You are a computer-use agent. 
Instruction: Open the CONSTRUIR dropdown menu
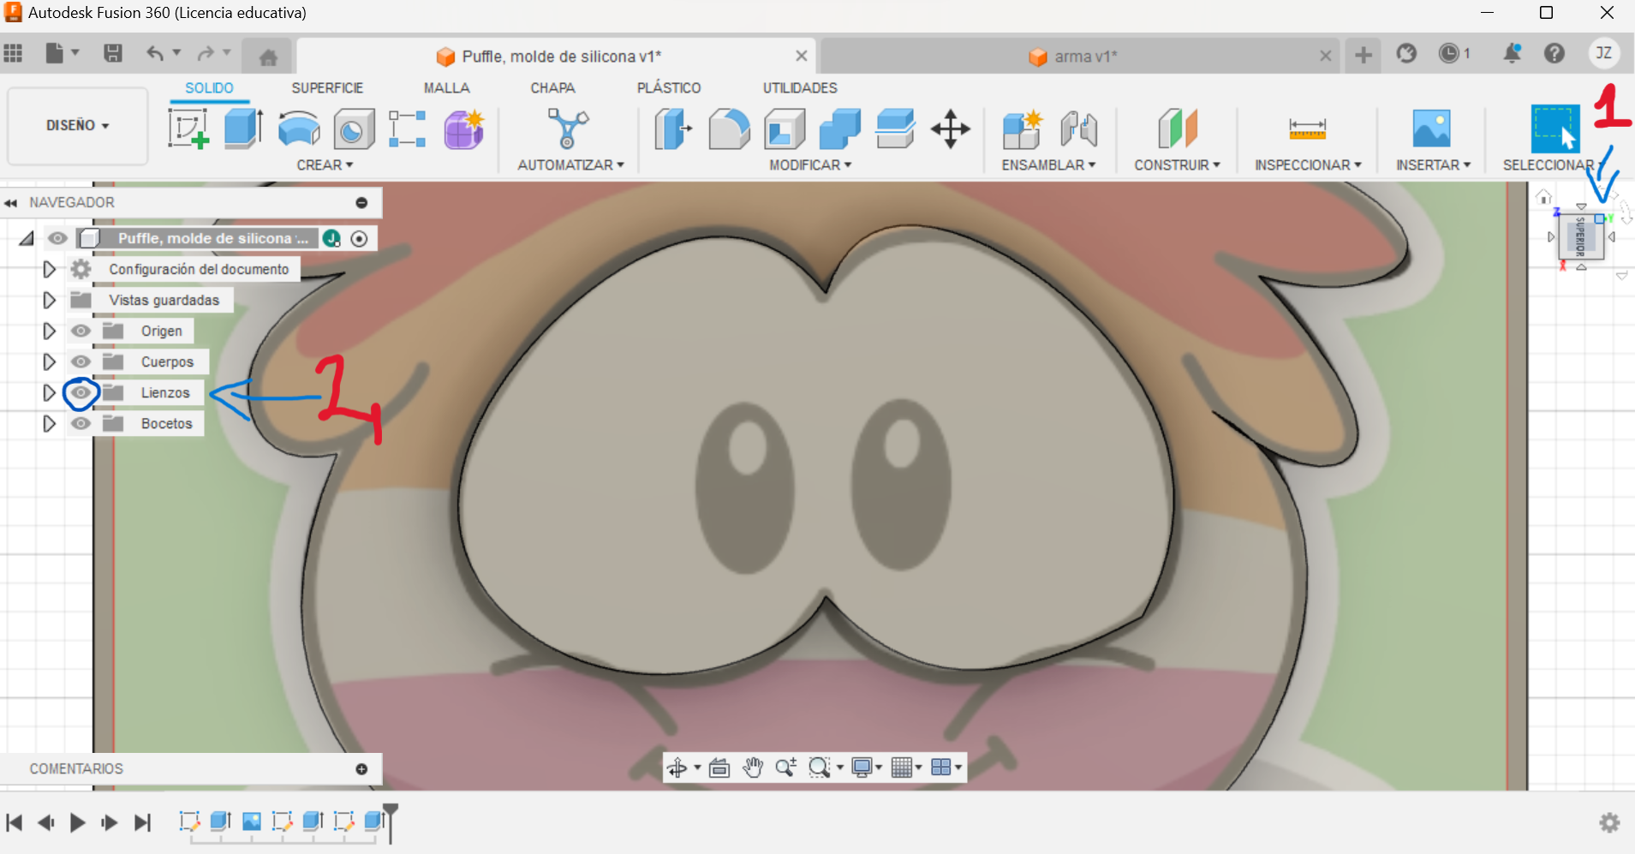click(x=1177, y=164)
